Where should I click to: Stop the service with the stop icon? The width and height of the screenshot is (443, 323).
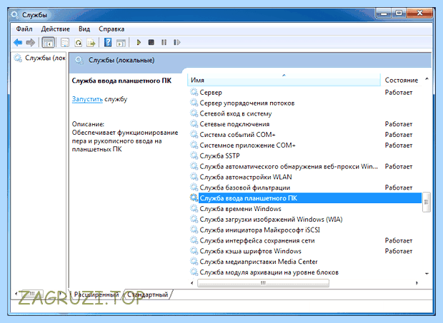(151, 43)
